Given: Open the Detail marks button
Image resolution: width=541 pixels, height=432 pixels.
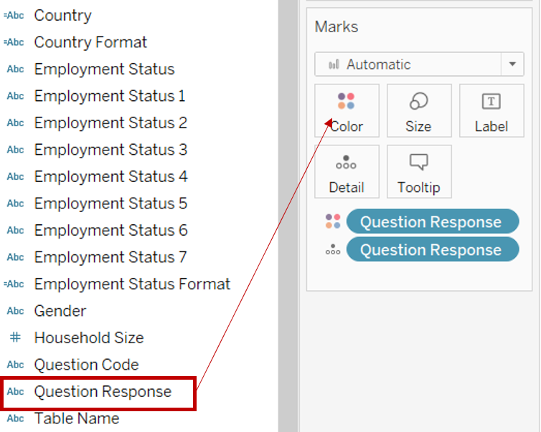Looking at the screenshot, I should point(347,171).
